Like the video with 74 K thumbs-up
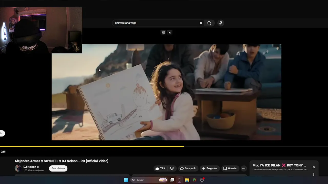The width and height of the screenshot is (328, 184). [x=160, y=168]
